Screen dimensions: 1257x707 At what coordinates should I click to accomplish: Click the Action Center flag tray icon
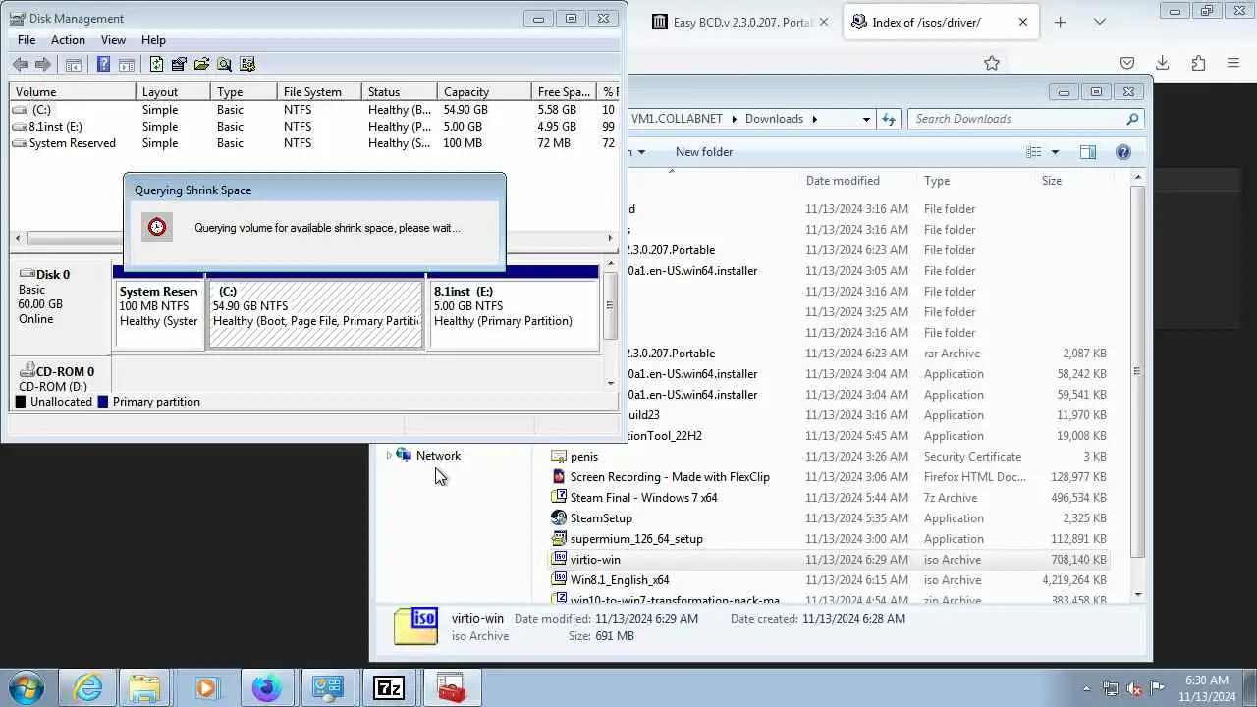(x=1158, y=688)
